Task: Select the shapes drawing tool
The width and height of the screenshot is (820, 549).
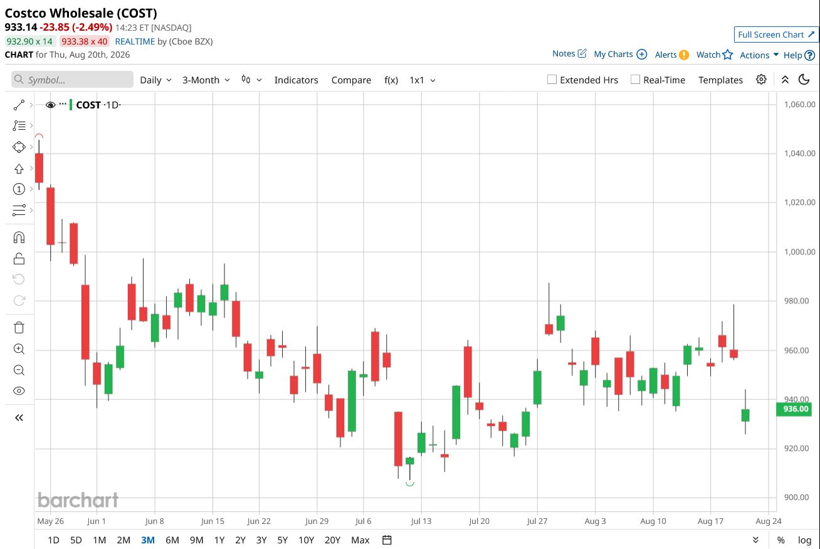Action: 19,147
